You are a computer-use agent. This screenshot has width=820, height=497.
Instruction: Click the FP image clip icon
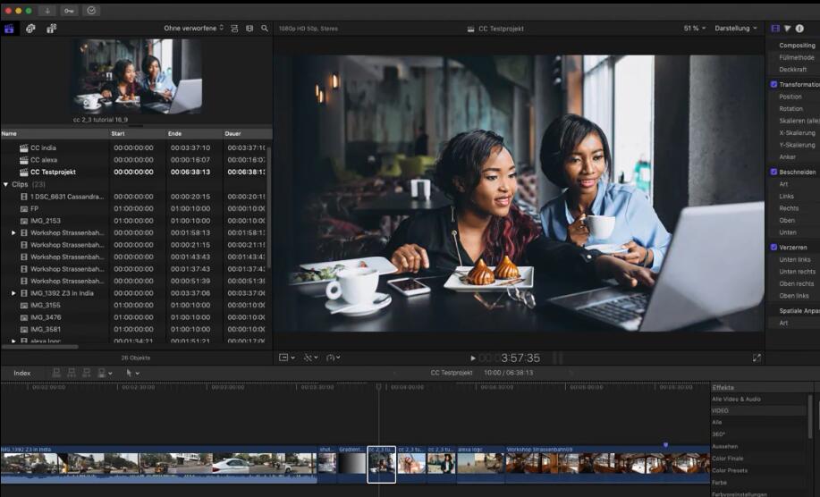(x=23, y=208)
